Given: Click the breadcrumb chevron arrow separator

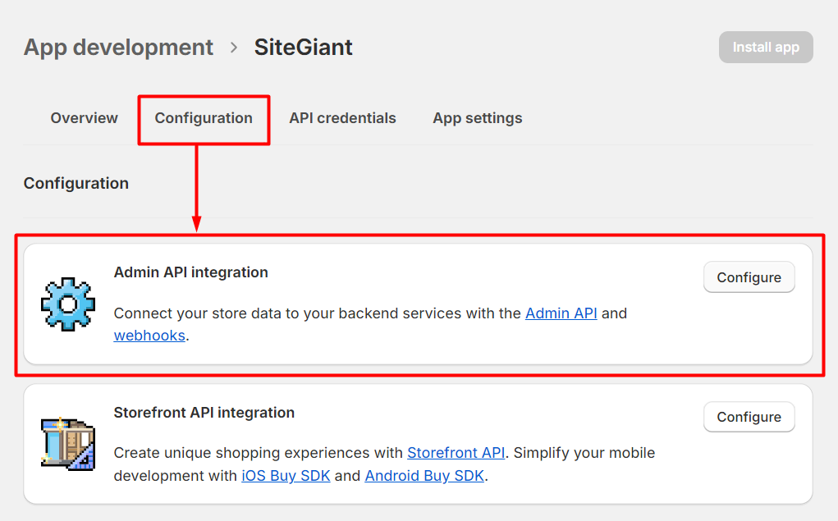Looking at the screenshot, I should 234,48.
